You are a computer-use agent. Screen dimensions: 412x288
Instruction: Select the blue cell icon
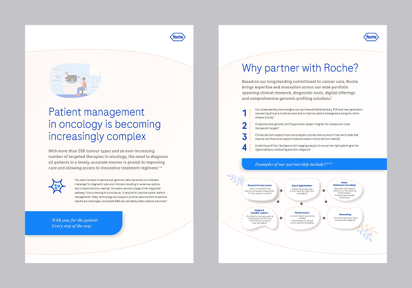pyautogui.click(x=57, y=186)
